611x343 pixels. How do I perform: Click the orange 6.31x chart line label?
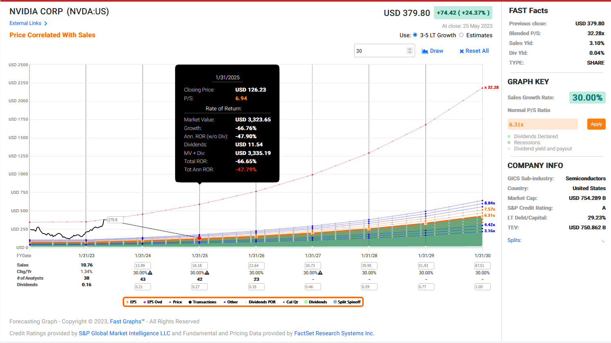(x=490, y=215)
